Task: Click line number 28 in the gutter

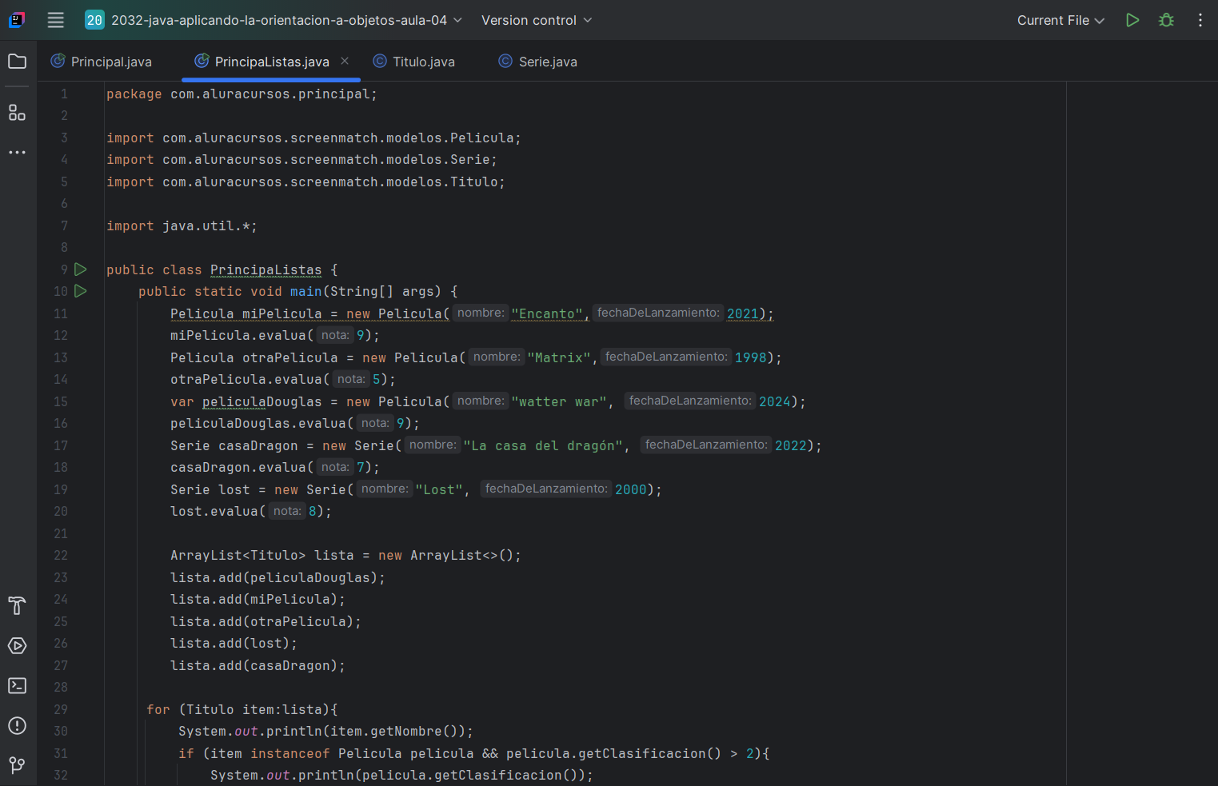Action: pos(61,688)
